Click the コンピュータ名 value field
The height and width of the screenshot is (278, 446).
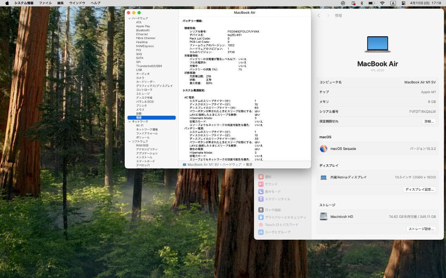click(x=420, y=82)
